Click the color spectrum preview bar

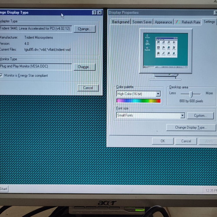138,101
